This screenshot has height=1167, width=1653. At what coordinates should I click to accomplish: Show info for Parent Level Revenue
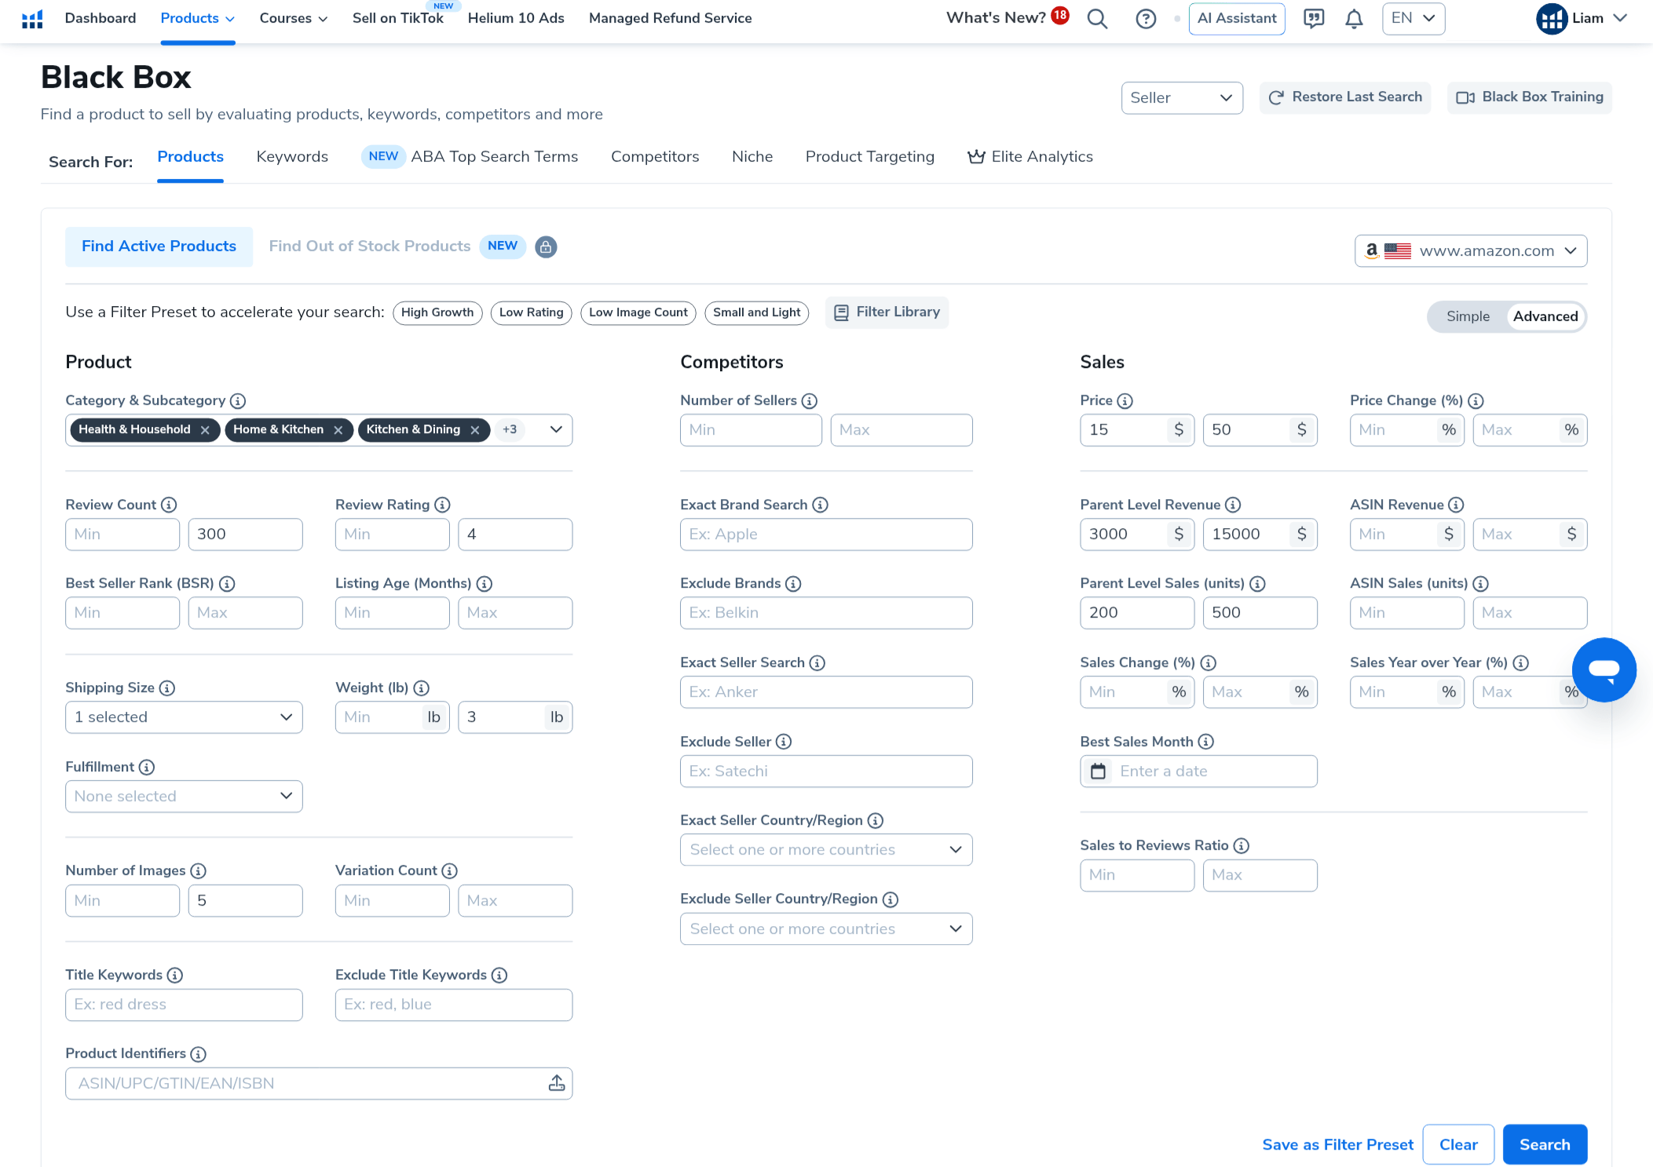[x=1233, y=505]
